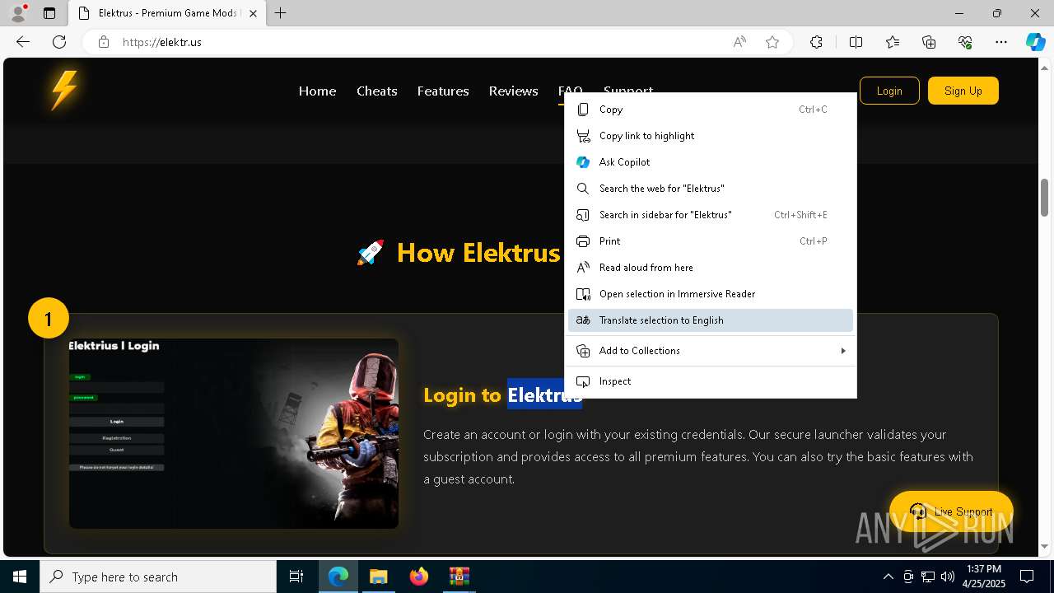Image resolution: width=1054 pixels, height=593 pixels.
Task: Open the Copilot sidebar icon
Action: (1035, 42)
